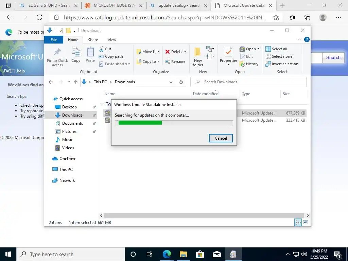Select Desktop in navigation pane
This screenshot has width=348, height=261.
(x=66, y=107)
